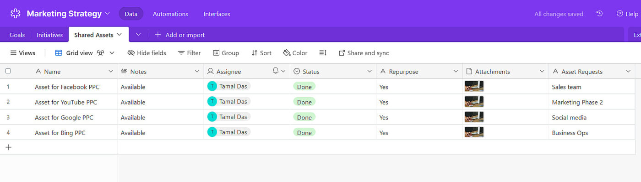The image size is (641, 182).
Task: Open the Attachments column menu arrow
Action: click(542, 72)
